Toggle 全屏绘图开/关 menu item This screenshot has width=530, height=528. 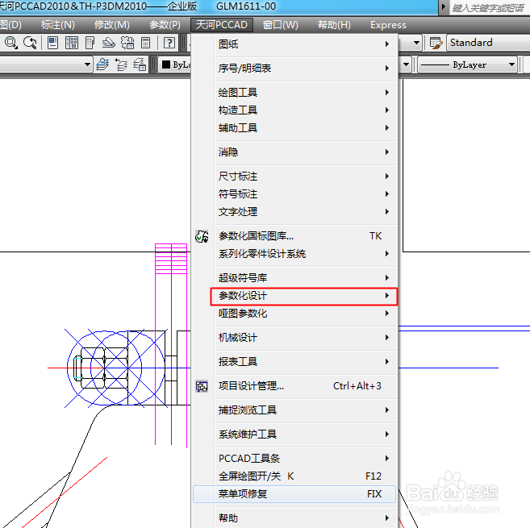click(294, 476)
